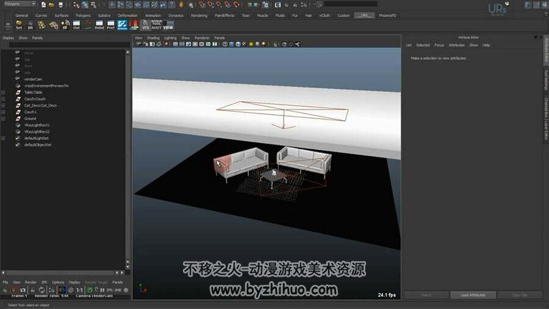Click the Load Attributes button

(x=473, y=295)
